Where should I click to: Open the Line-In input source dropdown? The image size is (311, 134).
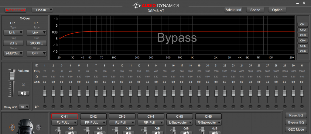42,10
